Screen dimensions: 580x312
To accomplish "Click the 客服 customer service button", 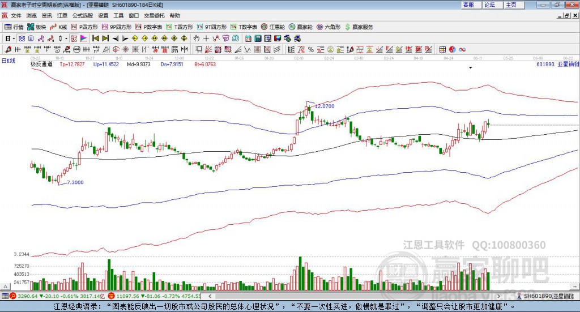I will coord(471,5).
